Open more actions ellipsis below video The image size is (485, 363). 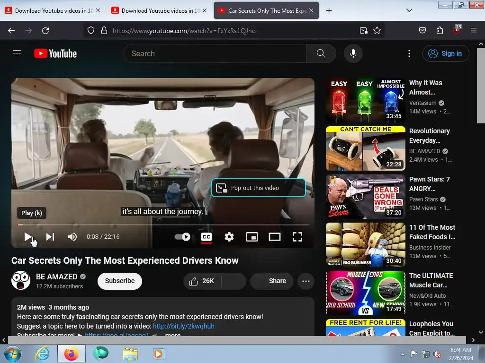tap(306, 281)
